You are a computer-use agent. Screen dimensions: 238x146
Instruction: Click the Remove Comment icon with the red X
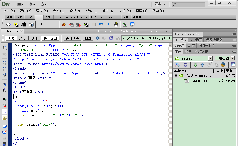[5, 133]
